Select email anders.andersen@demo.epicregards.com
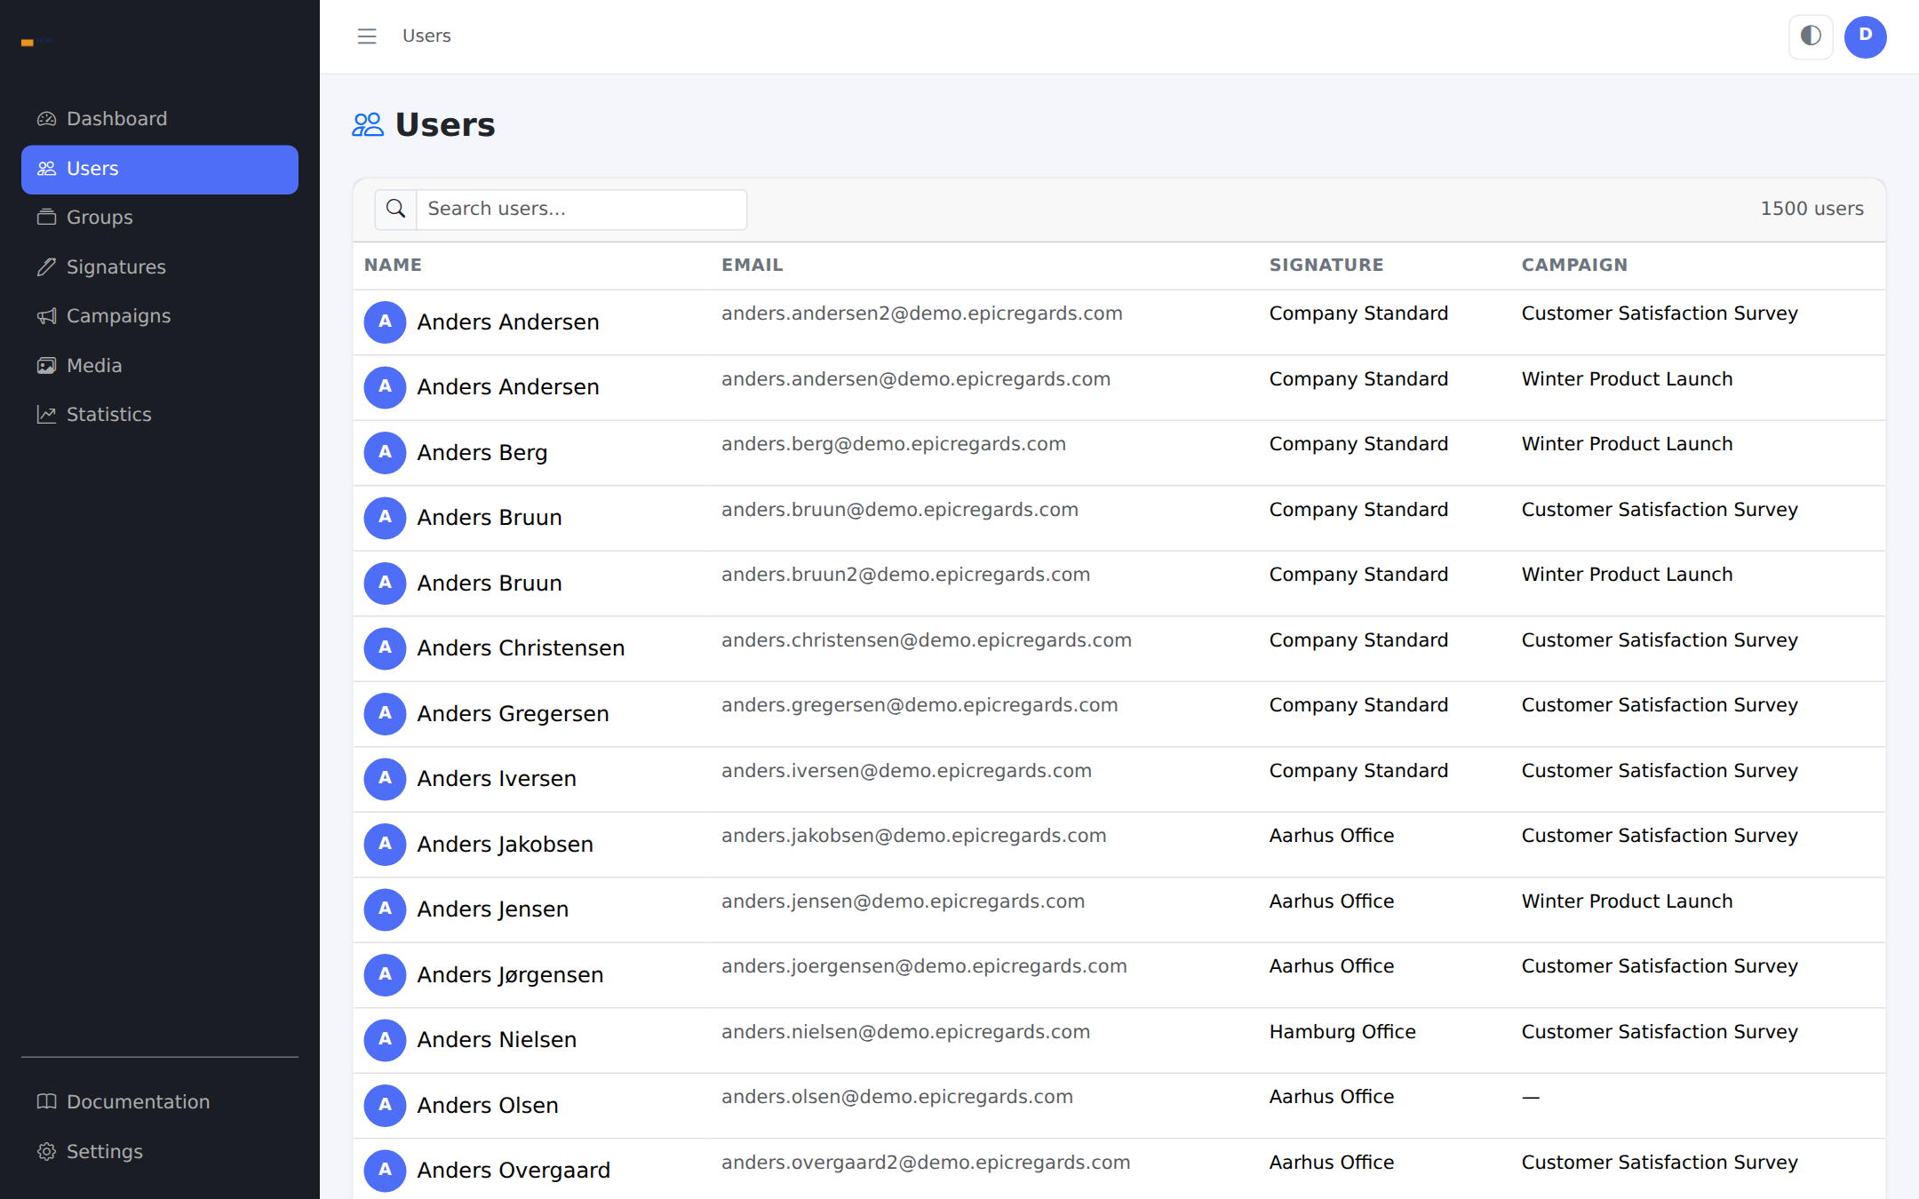This screenshot has width=1919, height=1199. pyautogui.click(x=916, y=379)
